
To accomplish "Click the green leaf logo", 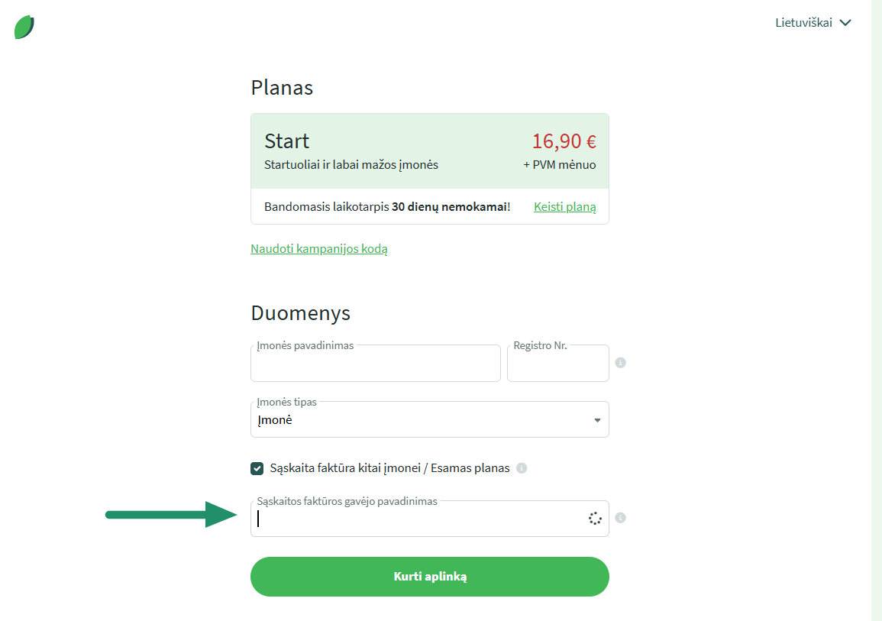I will point(24,27).
